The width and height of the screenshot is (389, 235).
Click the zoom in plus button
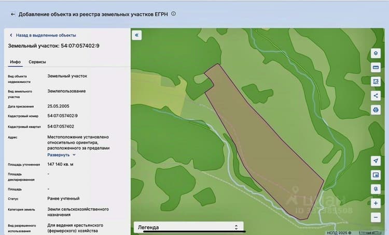click(376, 203)
